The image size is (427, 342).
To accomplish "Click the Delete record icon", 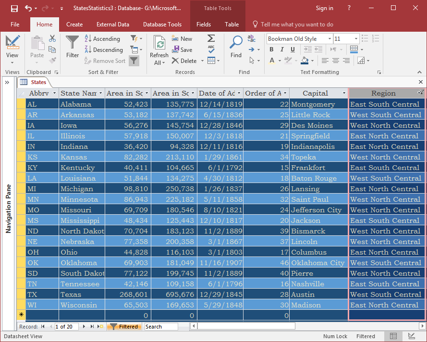I will (x=175, y=61).
